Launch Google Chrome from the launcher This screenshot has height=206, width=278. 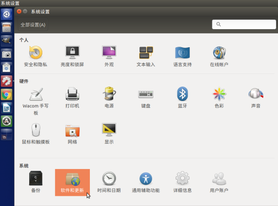point(6,94)
